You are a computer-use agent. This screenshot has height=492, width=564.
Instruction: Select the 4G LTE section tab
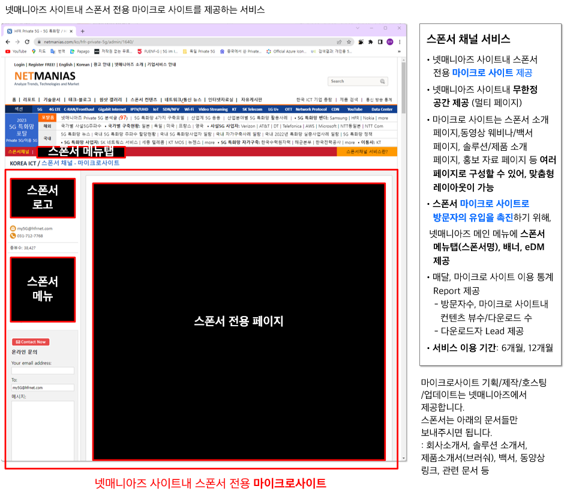[55, 109]
